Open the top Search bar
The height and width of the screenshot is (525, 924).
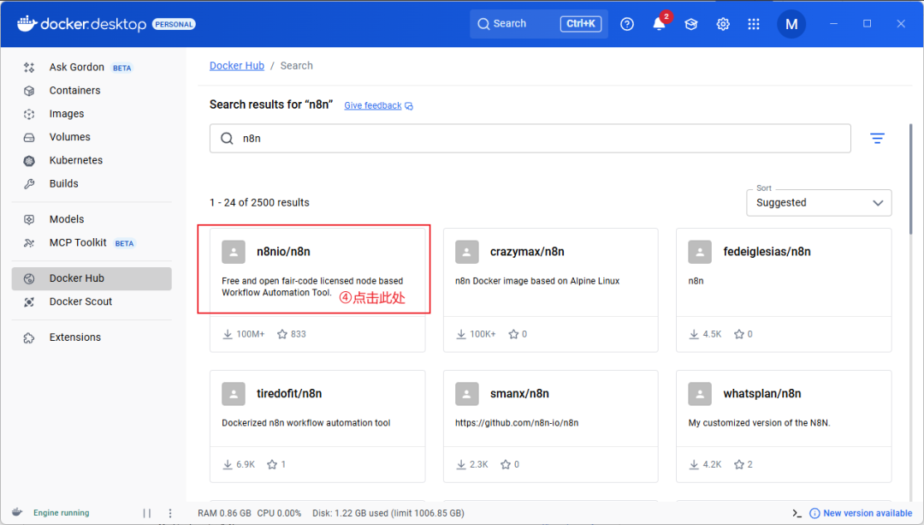(x=539, y=24)
